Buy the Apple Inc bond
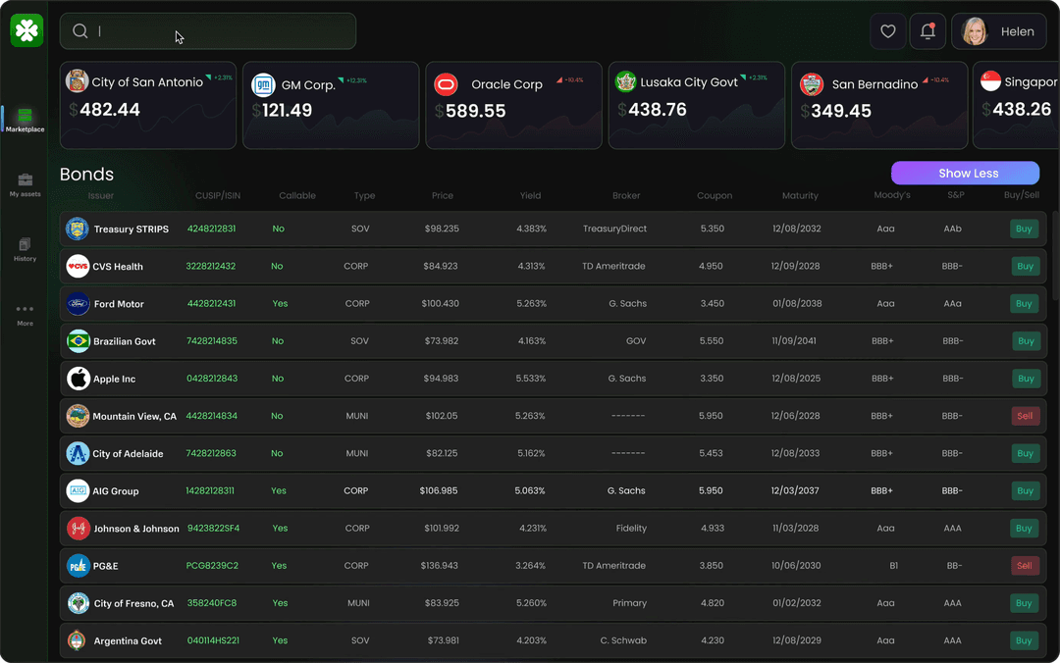 (1026, 379)
